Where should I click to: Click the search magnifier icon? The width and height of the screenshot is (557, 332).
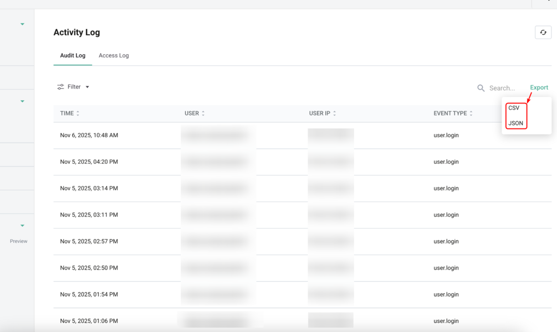point(481,88)
